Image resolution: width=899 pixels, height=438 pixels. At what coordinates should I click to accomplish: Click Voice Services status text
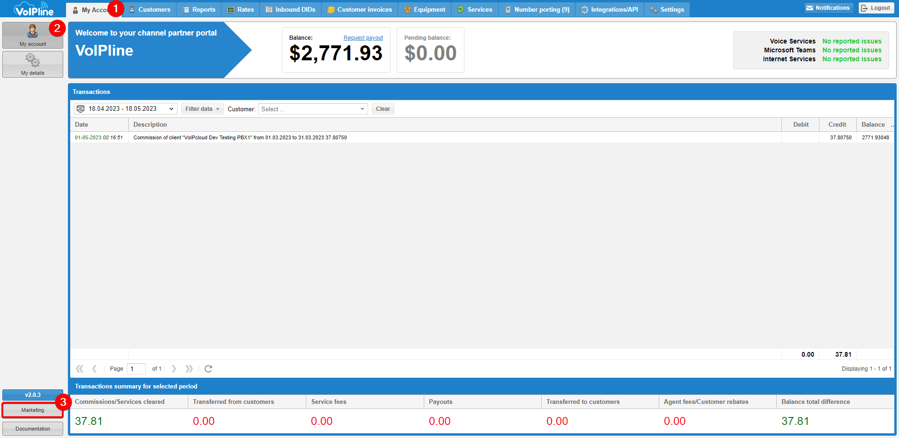[852, 41]
